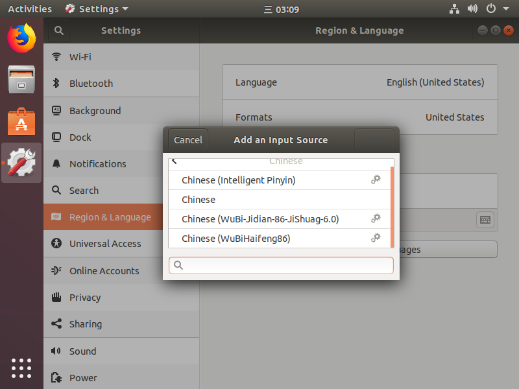Expand the Settings app menu

click(97, 9)
